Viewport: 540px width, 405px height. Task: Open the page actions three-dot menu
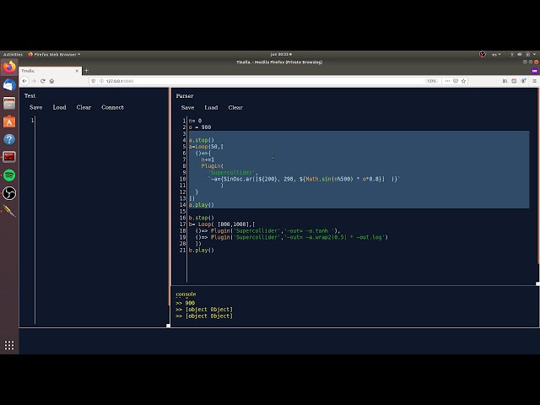click(447, 81)
